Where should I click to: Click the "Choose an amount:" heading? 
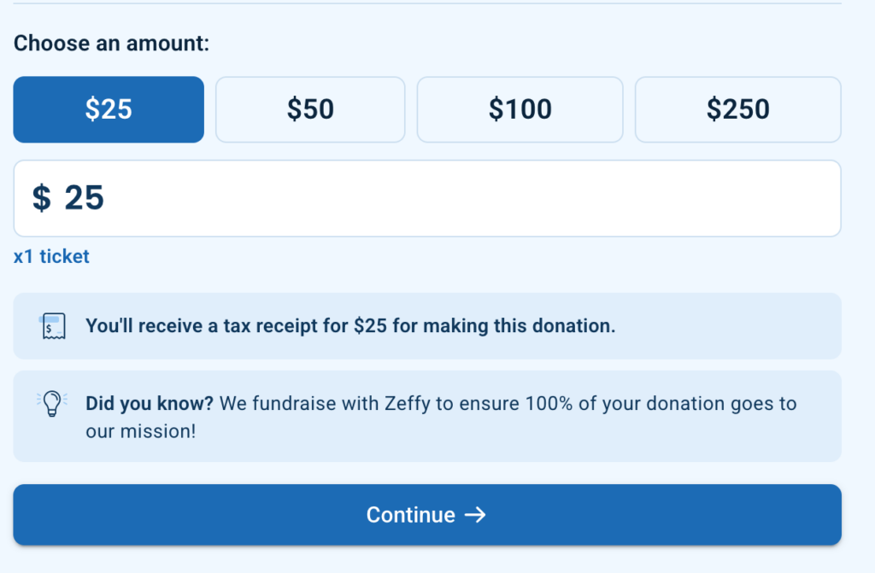(111, 43)
